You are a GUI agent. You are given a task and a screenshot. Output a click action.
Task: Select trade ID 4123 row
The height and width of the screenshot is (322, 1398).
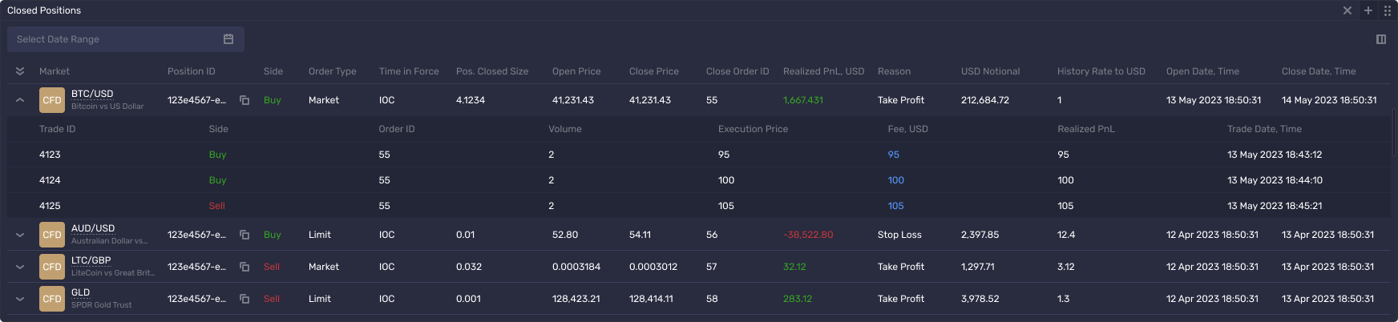[699, 155]
